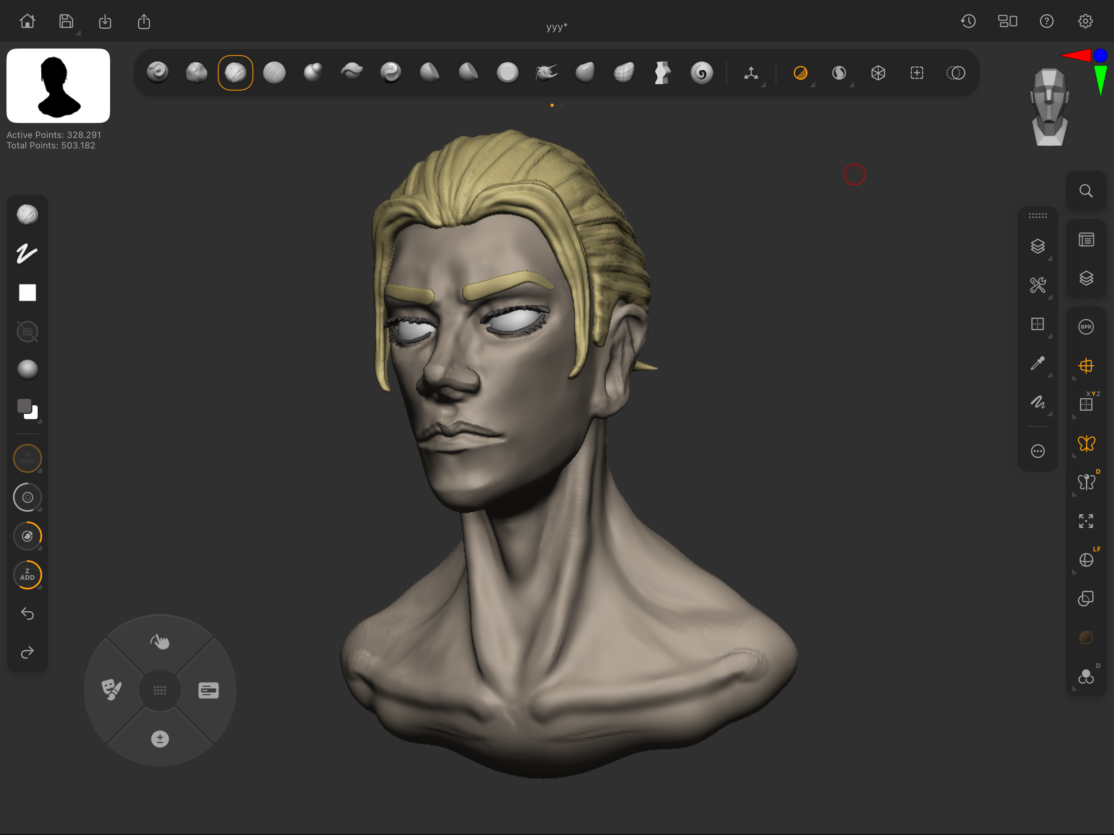Toggle the M RGB paint mode button
Screen dimensions: 1114x835
point(27,458)
